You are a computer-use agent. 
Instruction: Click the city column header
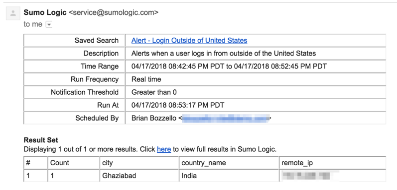tap(108, 163)
